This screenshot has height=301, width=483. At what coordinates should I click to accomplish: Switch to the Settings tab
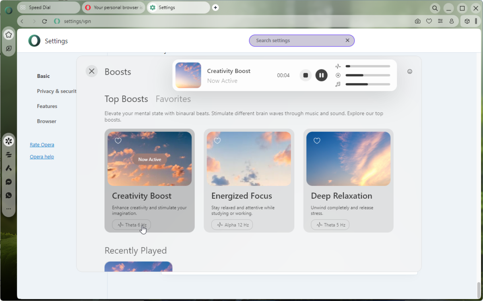tap(178, 7)
